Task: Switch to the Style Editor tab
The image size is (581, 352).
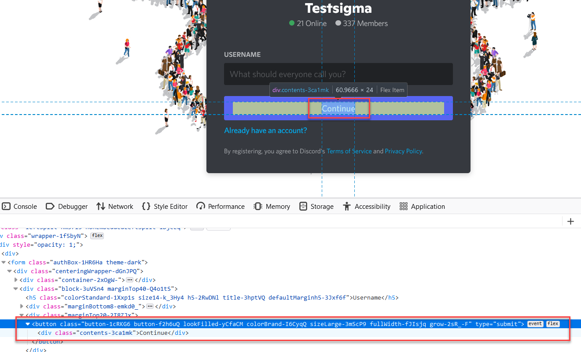Action: coord(165,206)
